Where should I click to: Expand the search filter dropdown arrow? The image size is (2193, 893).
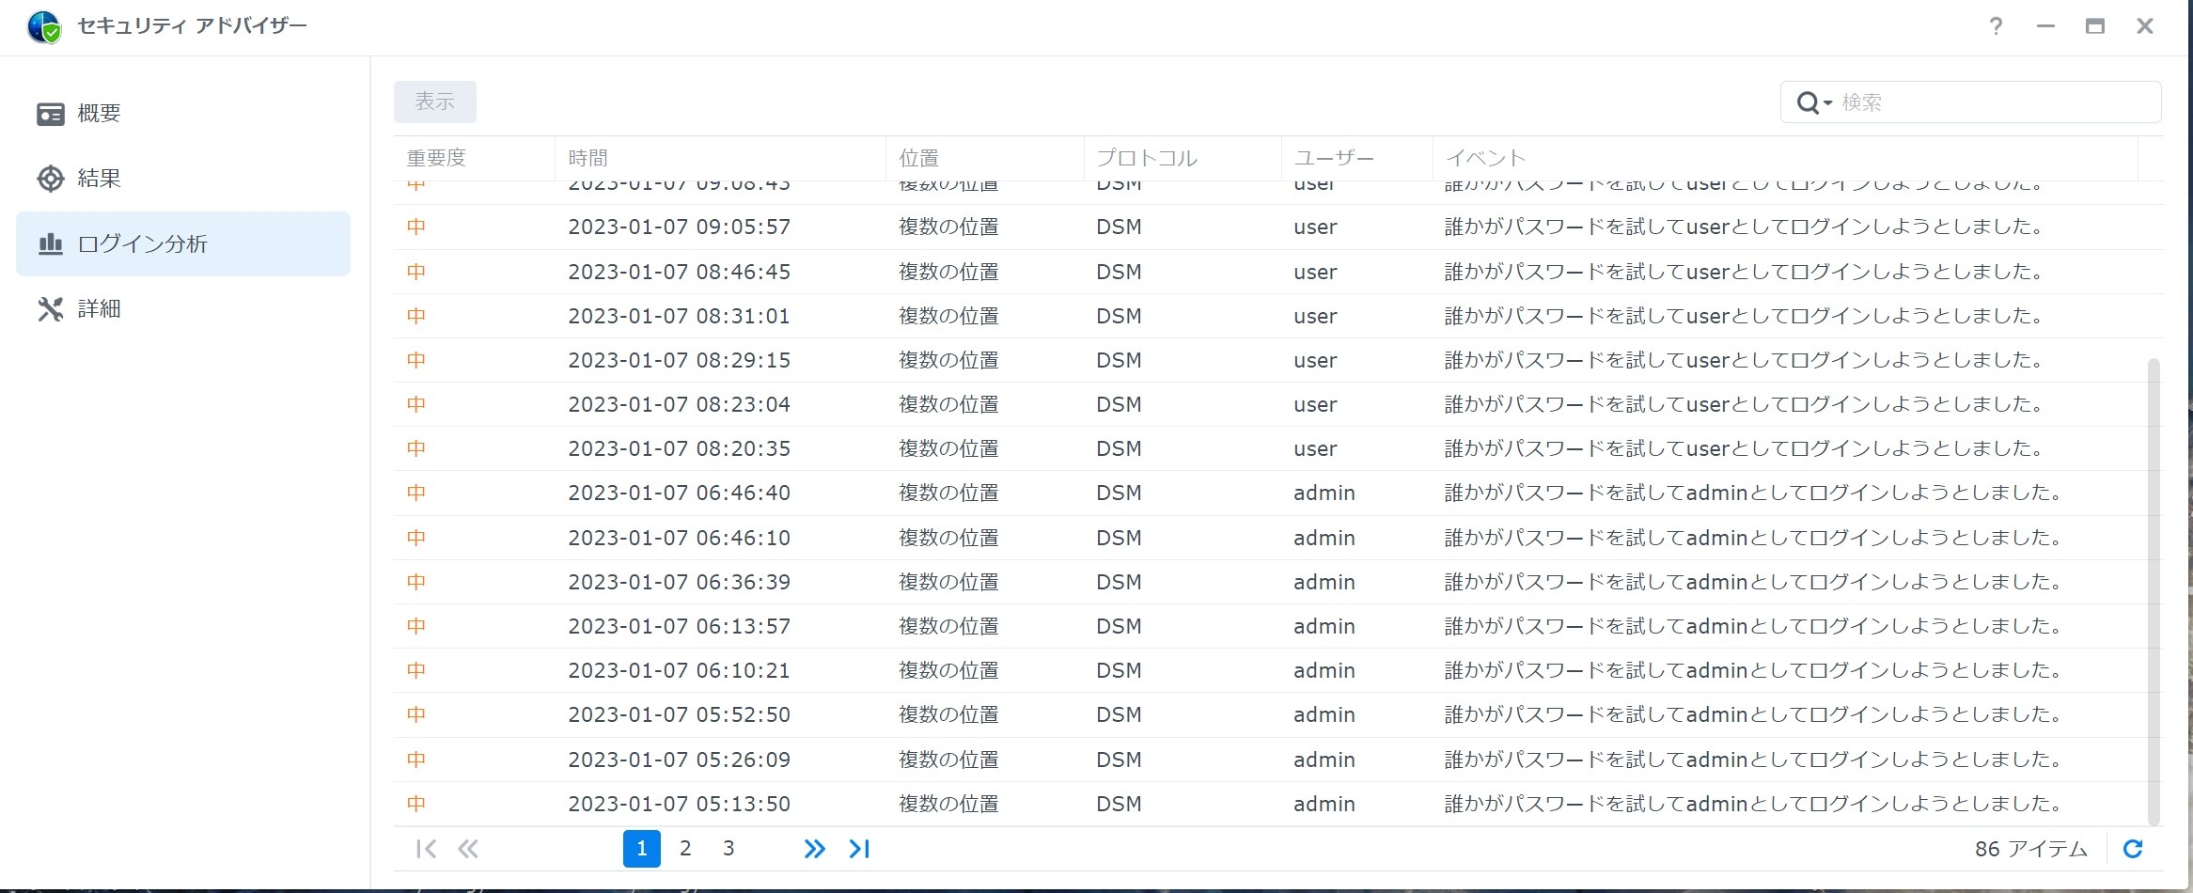point(1828,102)
